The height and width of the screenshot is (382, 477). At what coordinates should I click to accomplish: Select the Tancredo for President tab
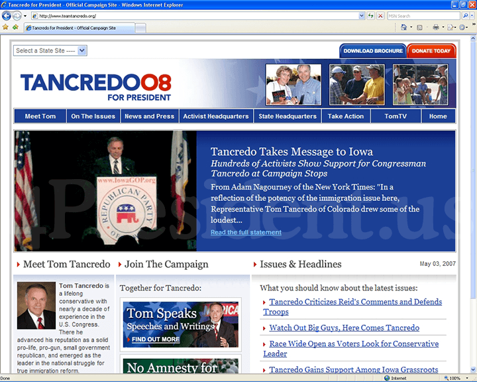(79, 28)
